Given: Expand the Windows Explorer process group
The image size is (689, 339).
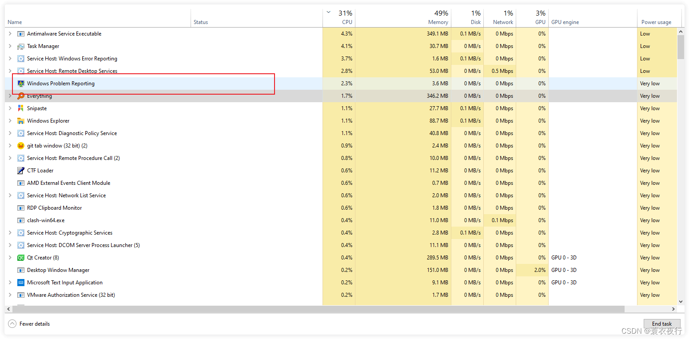Looking at the screenshot, I should [x=10, y=121].
